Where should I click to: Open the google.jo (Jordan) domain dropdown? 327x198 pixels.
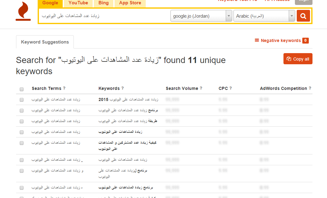(201, 16)
